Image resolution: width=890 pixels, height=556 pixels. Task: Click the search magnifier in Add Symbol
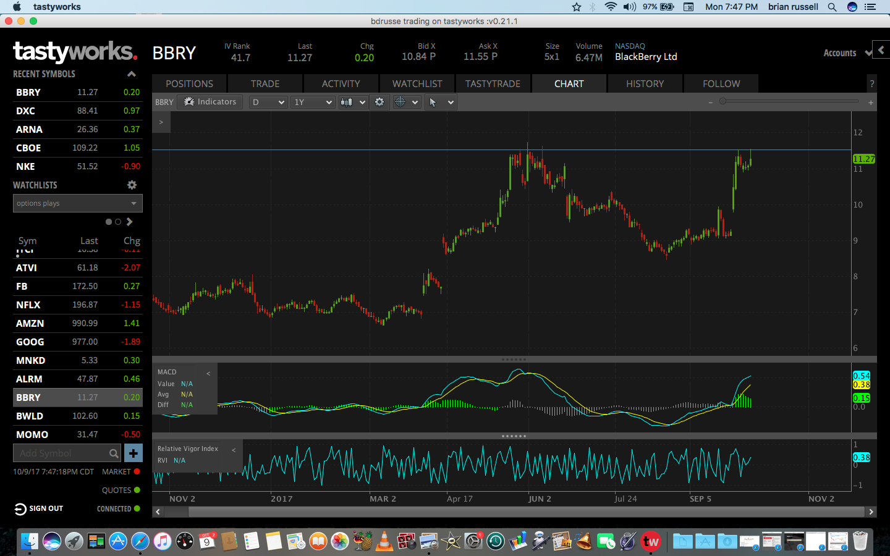point(114,453)
